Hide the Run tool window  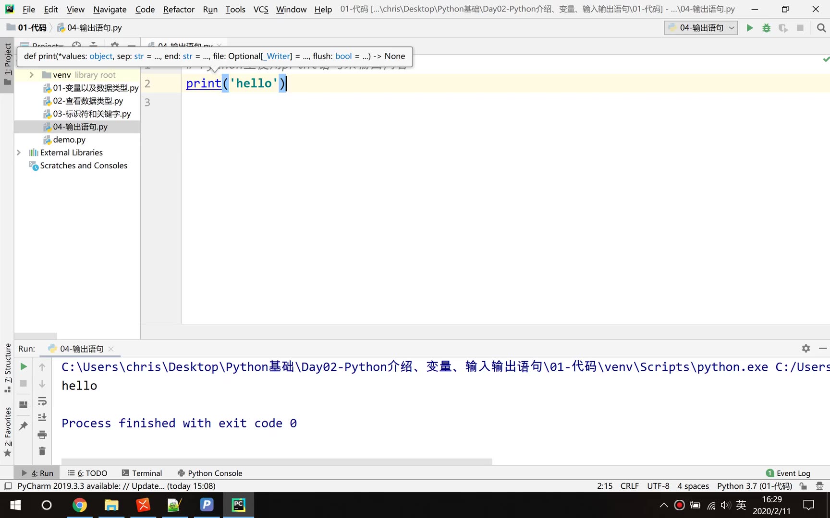pyautogui.click(x=823, y=349)
